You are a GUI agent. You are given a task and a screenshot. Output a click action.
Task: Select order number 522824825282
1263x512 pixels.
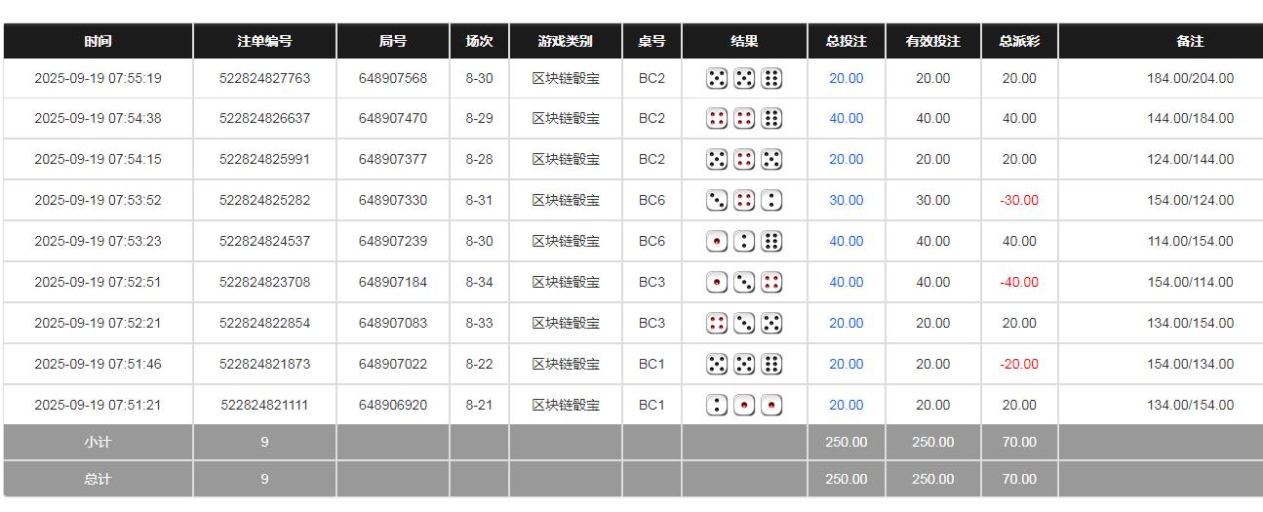click(x=264, y=201)
